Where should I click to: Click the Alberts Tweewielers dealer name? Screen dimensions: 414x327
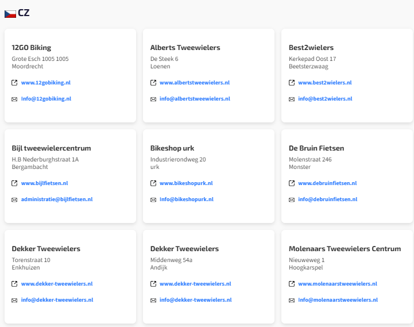[185, 48]
